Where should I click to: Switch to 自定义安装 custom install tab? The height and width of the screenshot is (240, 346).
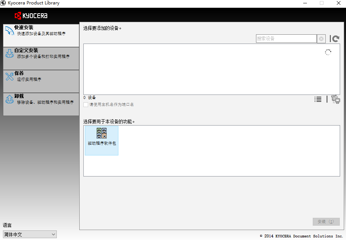(x=41, y=58)
